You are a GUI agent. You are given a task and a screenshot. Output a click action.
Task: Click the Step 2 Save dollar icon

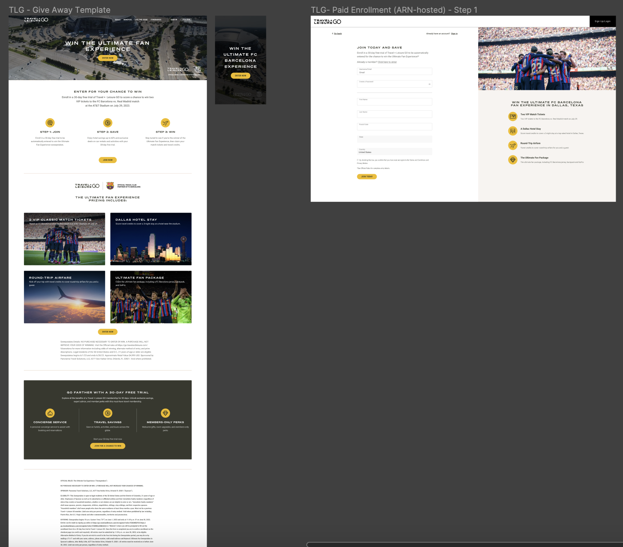point(108,123)
